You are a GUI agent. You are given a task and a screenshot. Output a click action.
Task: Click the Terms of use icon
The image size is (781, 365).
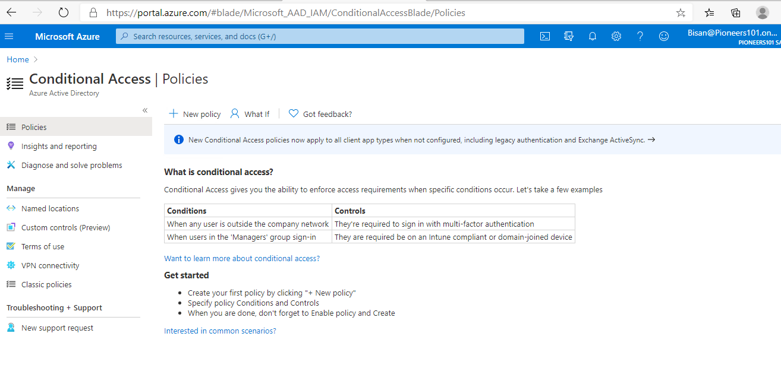tap(11, 246)
